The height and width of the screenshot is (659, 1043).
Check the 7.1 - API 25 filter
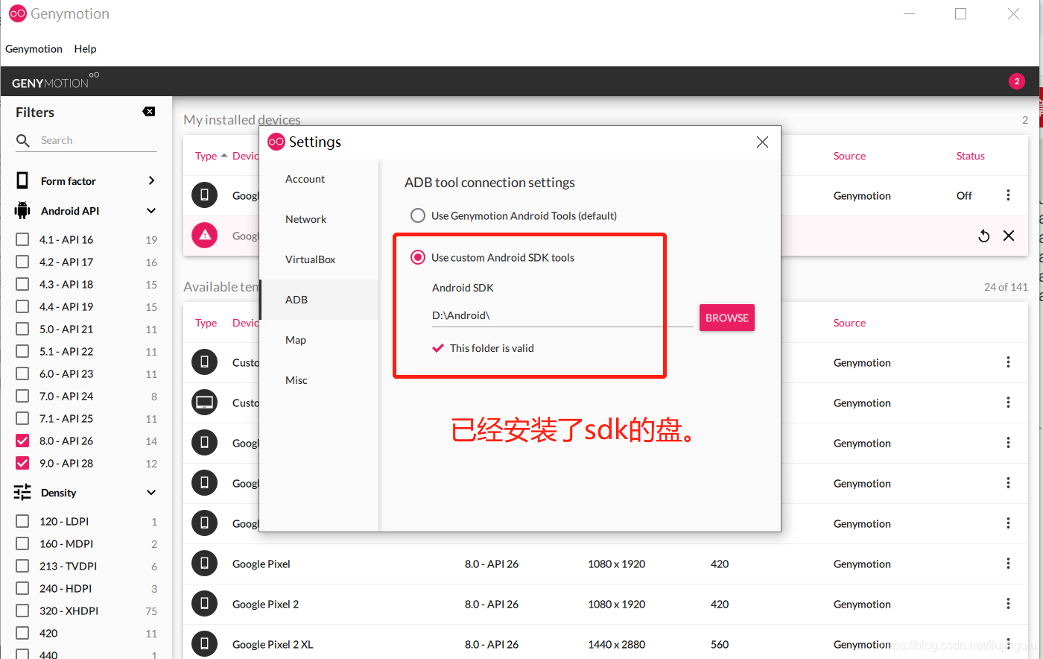tap(22, 418)
